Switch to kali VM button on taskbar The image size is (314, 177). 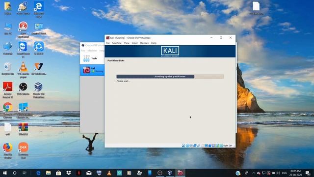180,173
